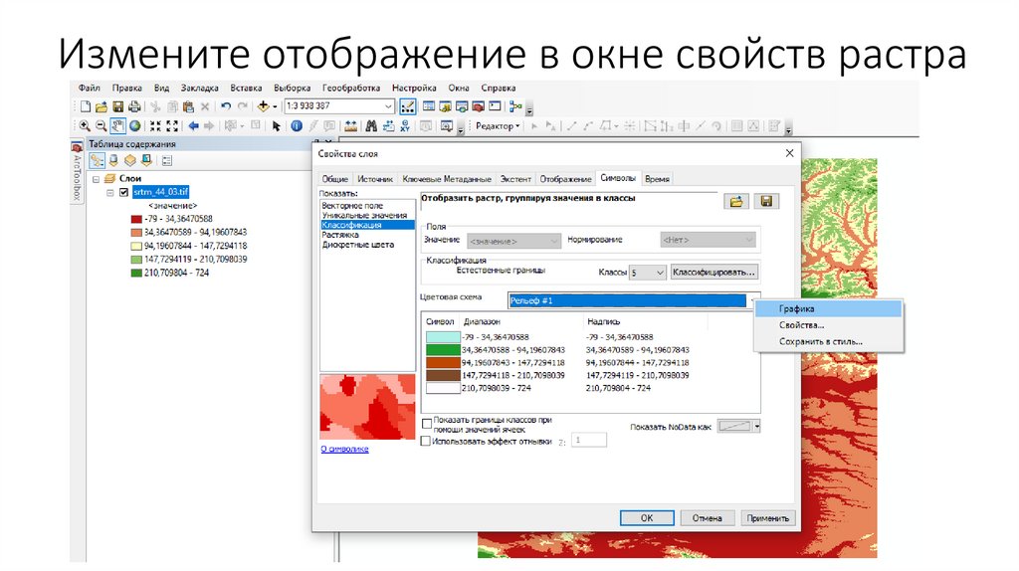This screenshot has height=571, width=1019.
Task: Open the О символике link
Action: click(344, 449)
